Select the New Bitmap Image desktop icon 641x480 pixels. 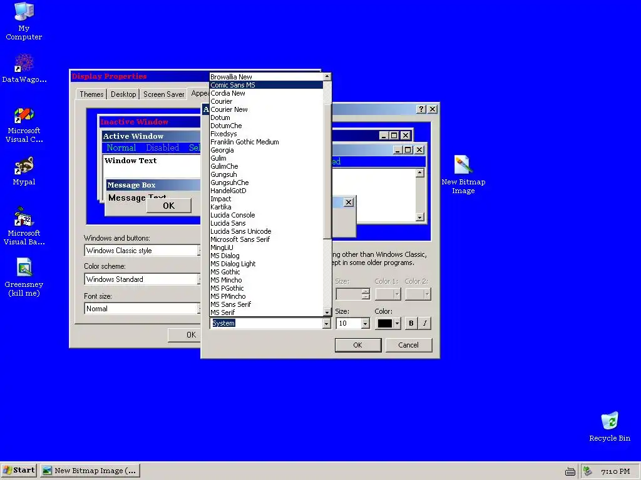pos(463,175)
